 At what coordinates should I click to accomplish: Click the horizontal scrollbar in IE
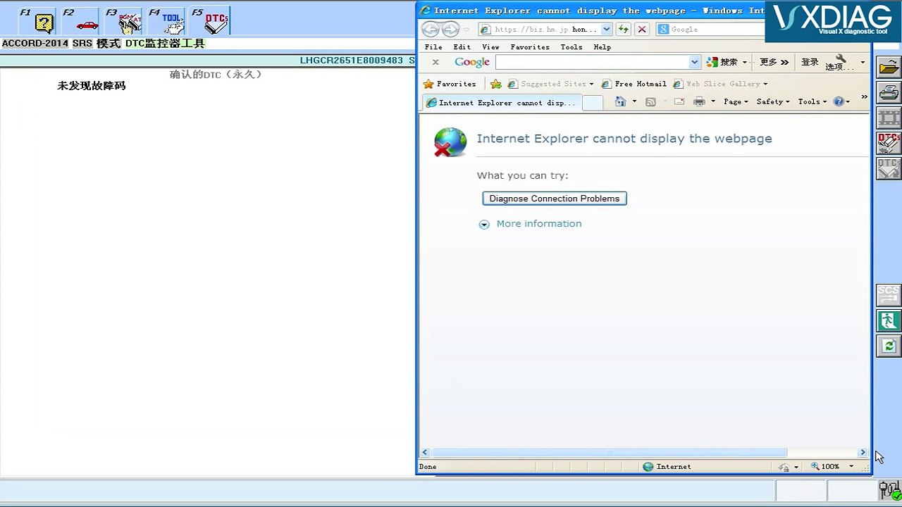[x=610, y=452]
